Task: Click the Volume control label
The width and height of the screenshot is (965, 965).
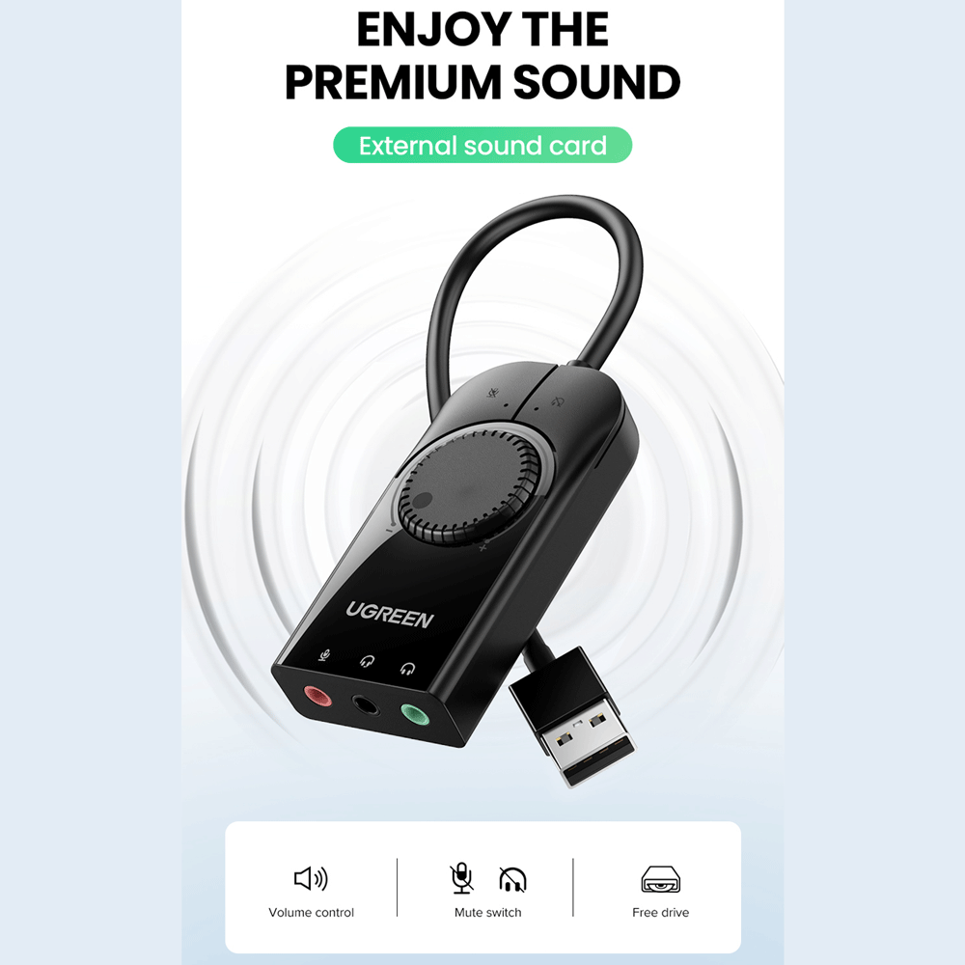Action: (x=312, y=912)
